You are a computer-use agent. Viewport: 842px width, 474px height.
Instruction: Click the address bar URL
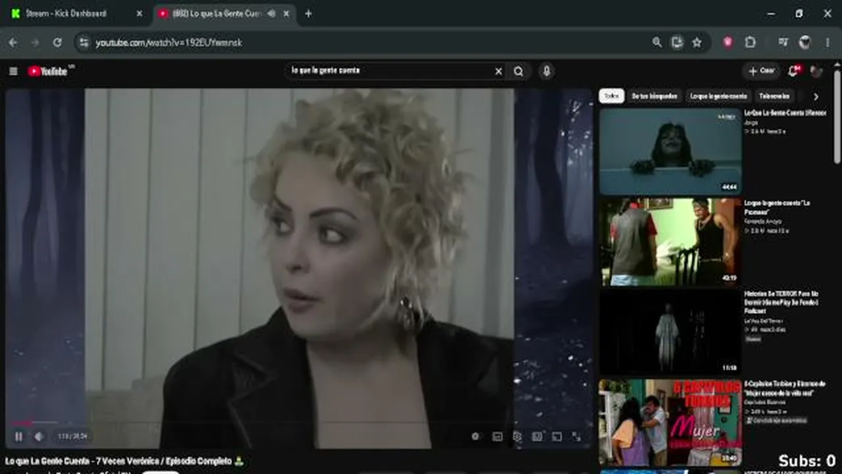coord(169,43)
